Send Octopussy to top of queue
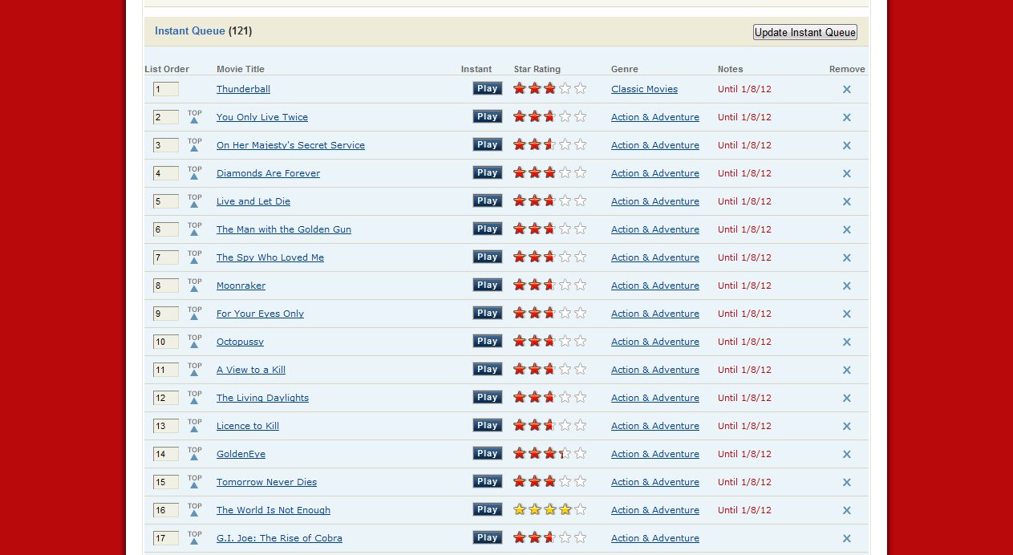Viewport: 1013px width, 555px height. (194, 342)
